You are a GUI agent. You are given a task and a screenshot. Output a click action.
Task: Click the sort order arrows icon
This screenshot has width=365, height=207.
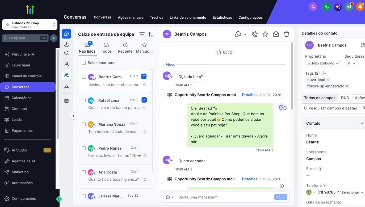click(151, 34)
